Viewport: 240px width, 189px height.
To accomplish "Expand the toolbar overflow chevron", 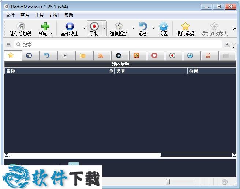I will pyautogui.click(x=235, y=28).
